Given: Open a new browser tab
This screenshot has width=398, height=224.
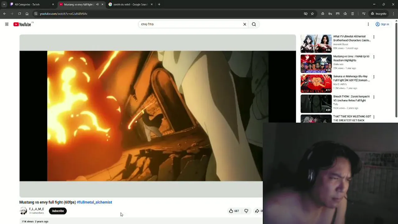Looking at the screenshot, I should pyautogui.click(x=159, y=4).
